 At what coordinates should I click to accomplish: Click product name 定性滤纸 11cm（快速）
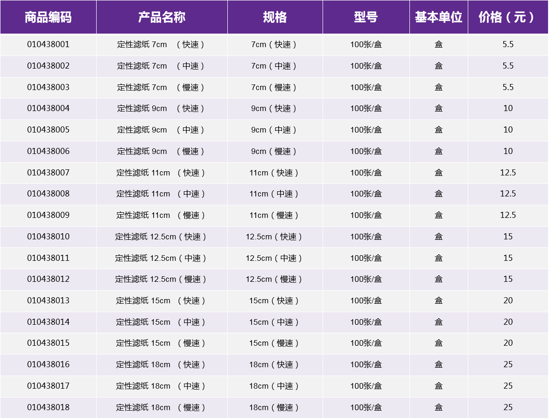point(161,173)
